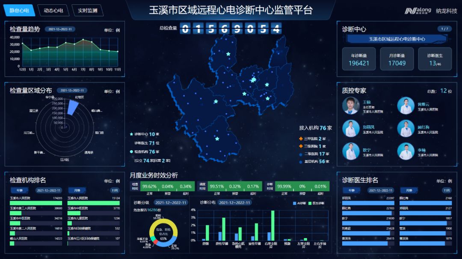Click blue dot icon beside 基层机构 56家
This screenshot has width=462, height=259.
tap(301, 162)
